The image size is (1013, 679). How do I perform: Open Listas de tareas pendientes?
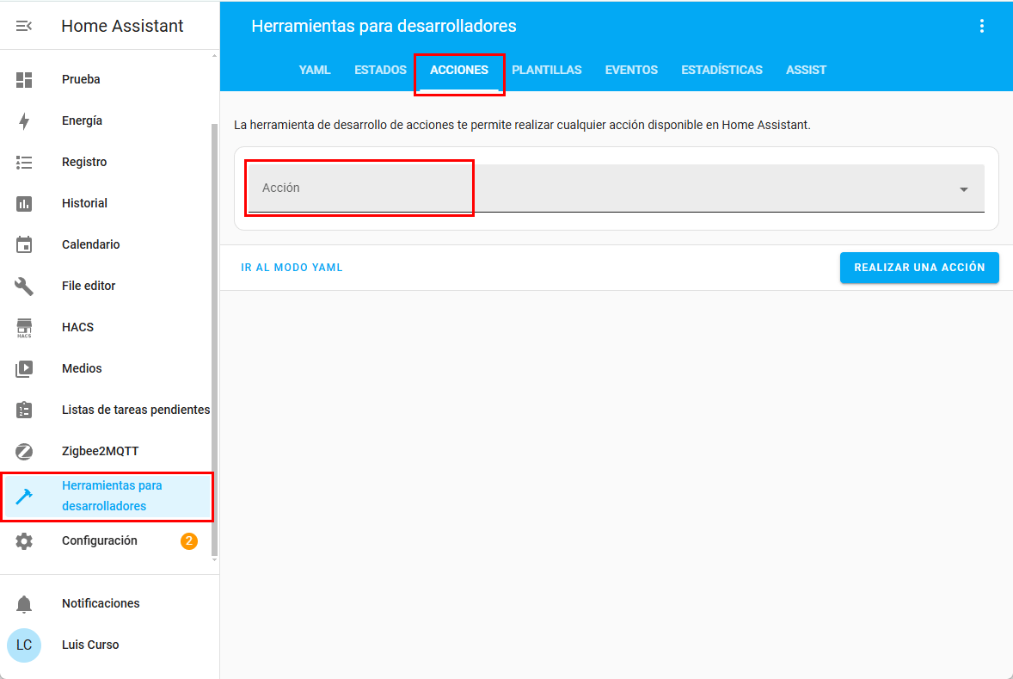click(x=136, y=410)
